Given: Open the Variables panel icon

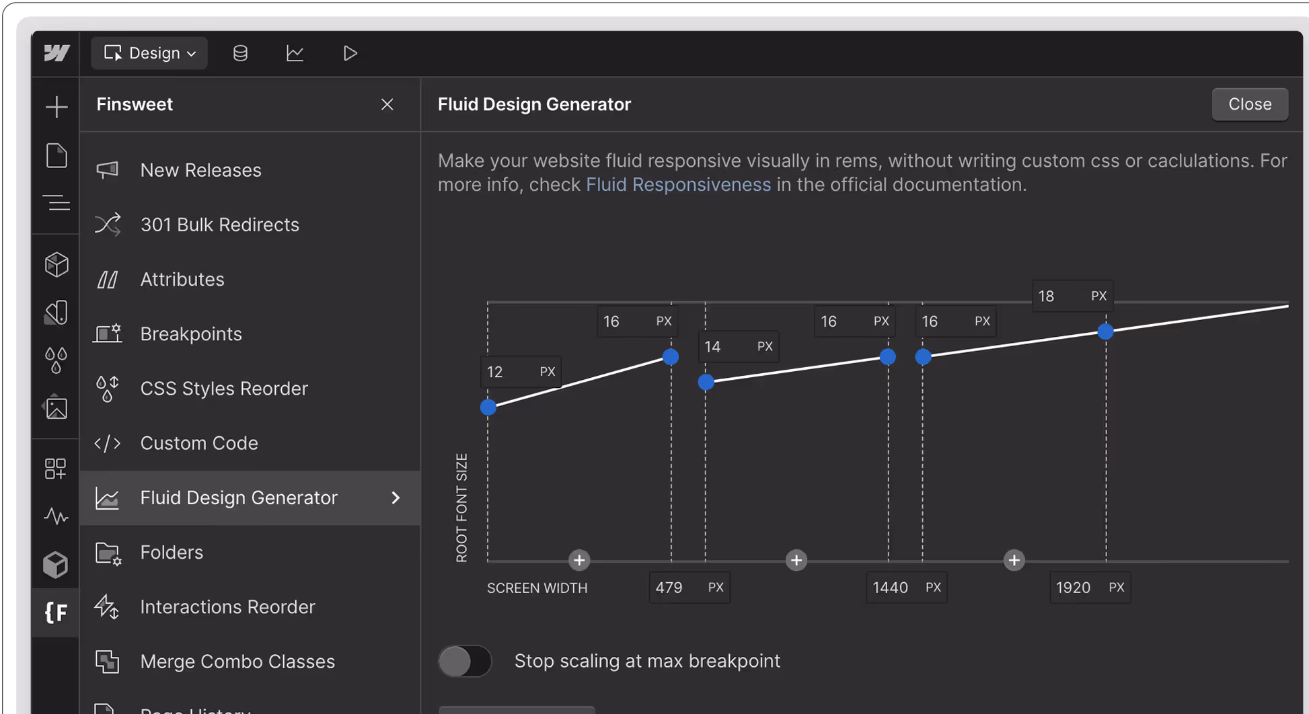Looking at the screenshot, I should (x=57, y=313).
